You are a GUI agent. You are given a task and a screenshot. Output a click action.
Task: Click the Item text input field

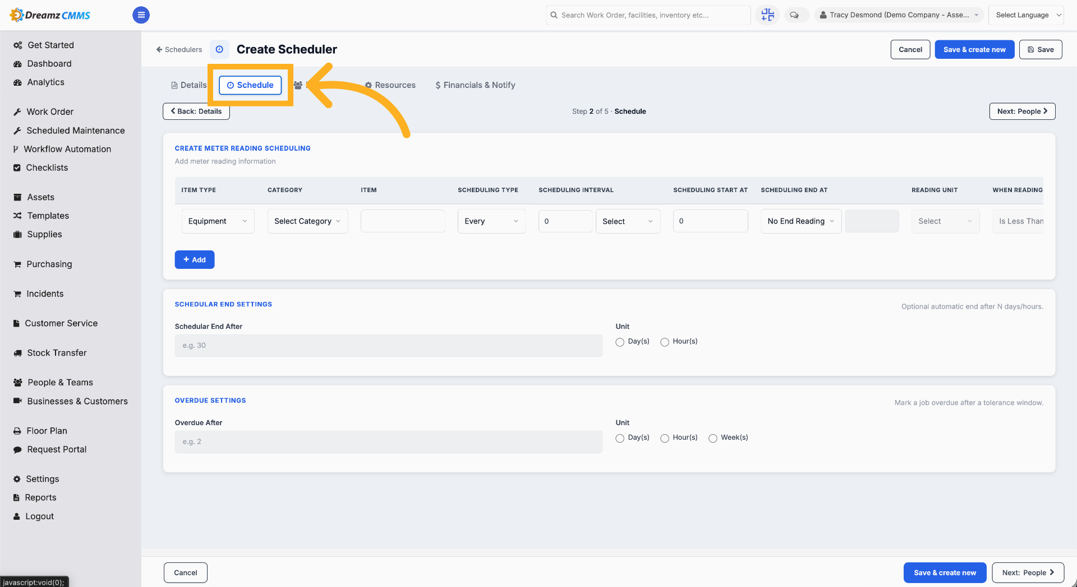point(403,221)
